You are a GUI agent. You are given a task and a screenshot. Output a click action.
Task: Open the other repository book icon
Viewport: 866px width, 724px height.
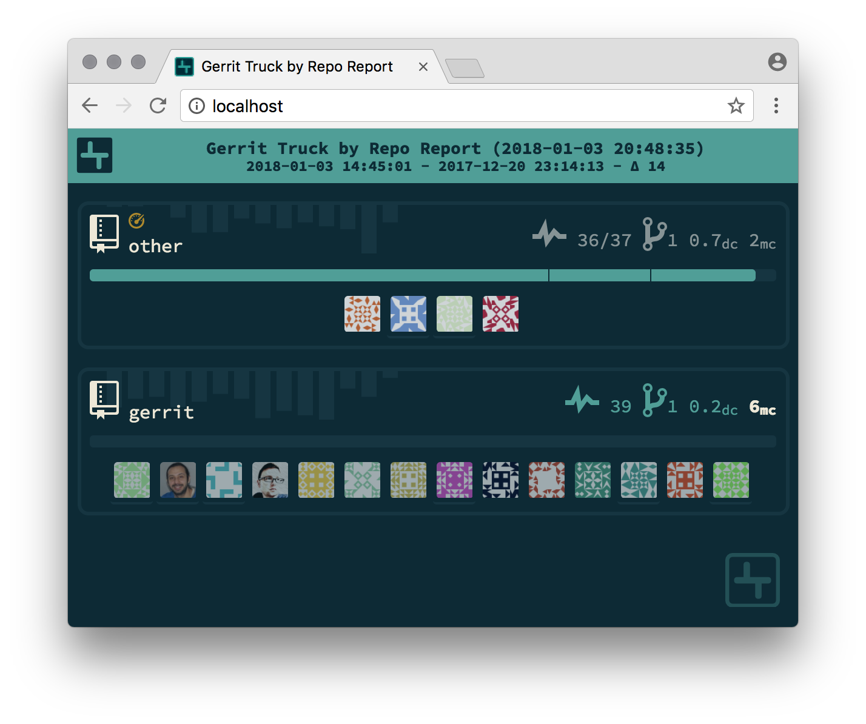[x=104, y=233]
